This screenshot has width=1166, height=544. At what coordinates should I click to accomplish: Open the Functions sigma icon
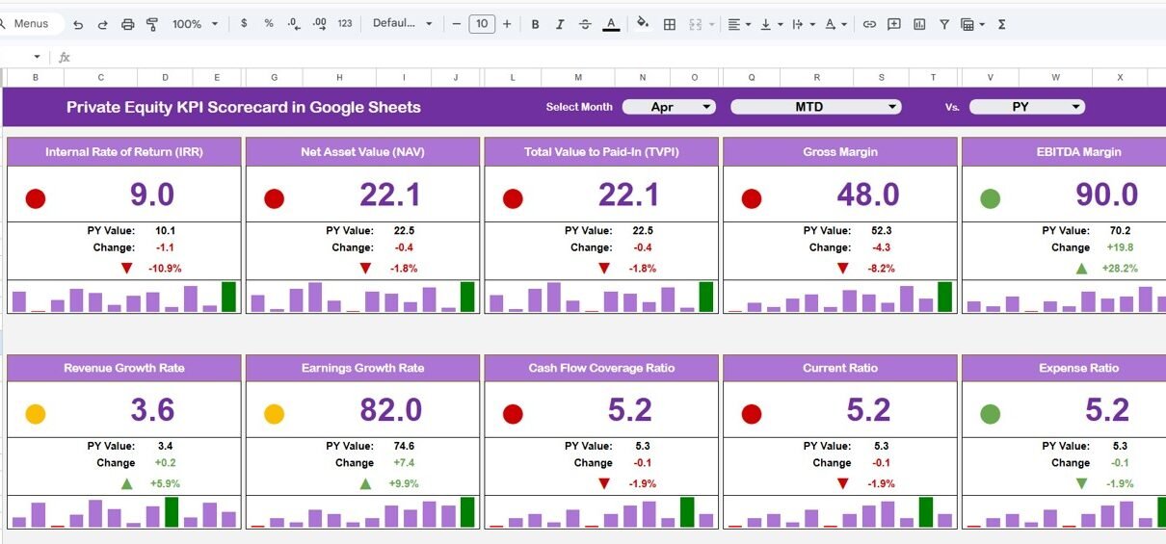click(1001, 24)
